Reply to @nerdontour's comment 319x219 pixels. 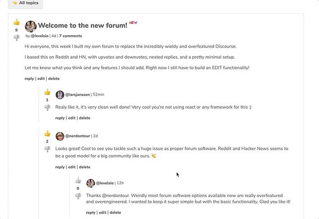[60, 167]
